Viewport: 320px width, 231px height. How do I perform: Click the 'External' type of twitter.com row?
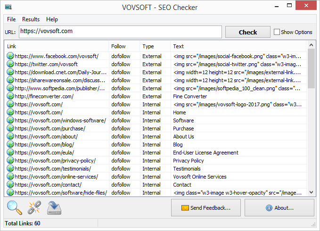point(152,64)
